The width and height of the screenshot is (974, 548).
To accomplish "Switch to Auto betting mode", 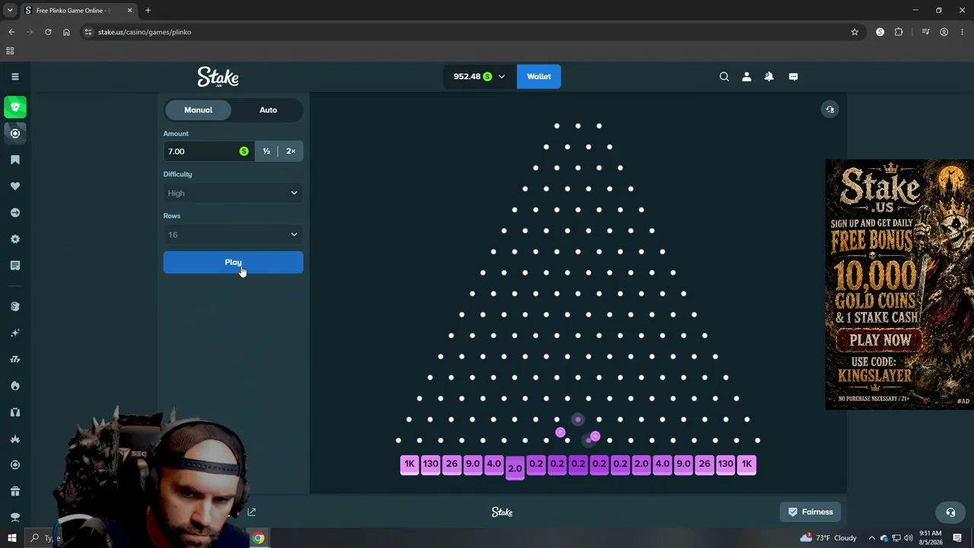I will pos(268,110).
